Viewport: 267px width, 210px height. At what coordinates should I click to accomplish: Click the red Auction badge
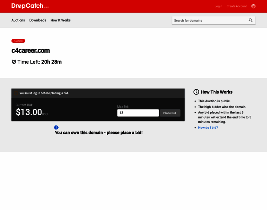click(18, 41)
